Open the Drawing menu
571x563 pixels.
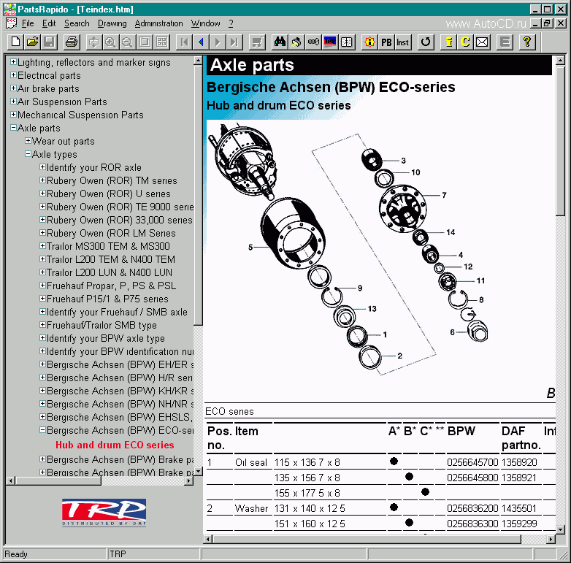click(x=112, y=23)
